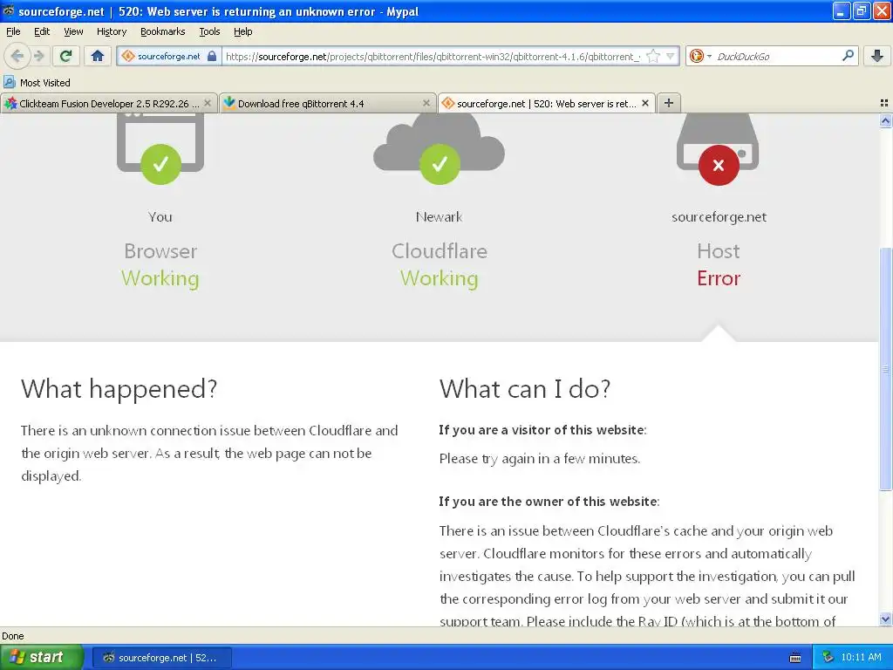Reload the page with the refresh icon
Image resolution: width=893 pixels, height=670 pixels.
coord(65,56)
